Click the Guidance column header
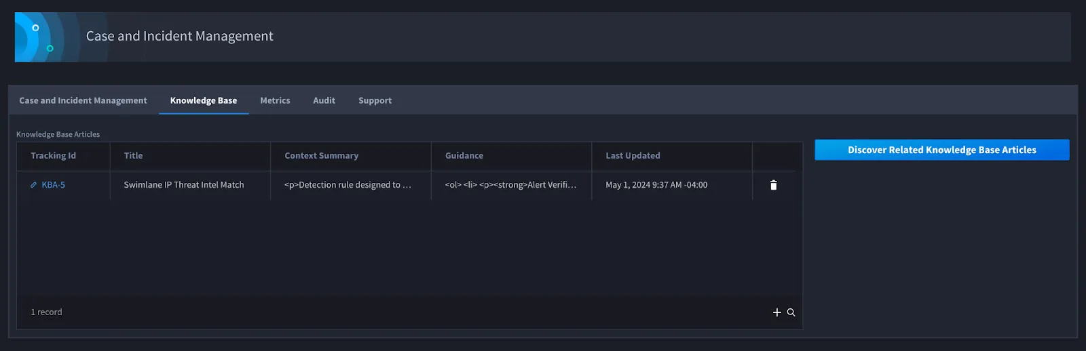Viewport: 1086px width, 351px height. tap(464, 156)
